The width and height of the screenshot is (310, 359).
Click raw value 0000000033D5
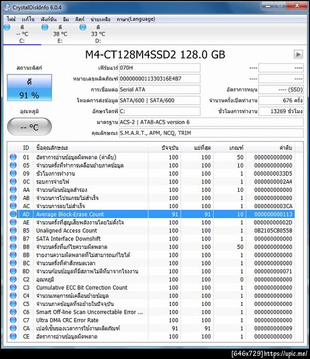(x=273, y=174)
